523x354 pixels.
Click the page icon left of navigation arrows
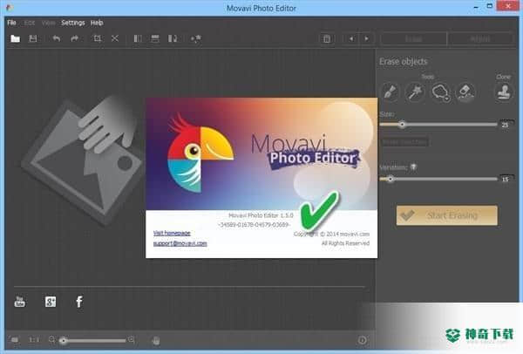point(327,38)
